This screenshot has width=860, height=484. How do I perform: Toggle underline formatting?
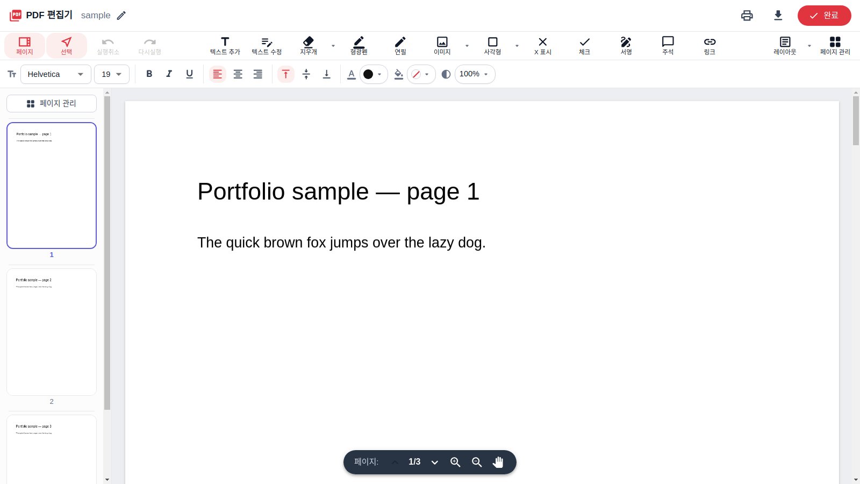click(x=189, y=74)
